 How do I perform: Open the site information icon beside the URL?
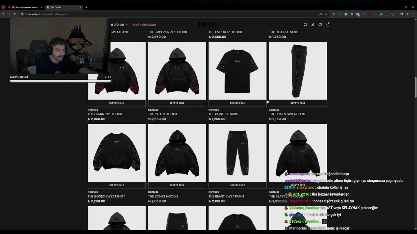tap(22, 14)
